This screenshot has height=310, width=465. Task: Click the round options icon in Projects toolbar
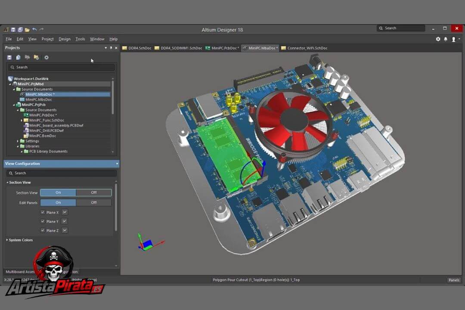point(46,58)
